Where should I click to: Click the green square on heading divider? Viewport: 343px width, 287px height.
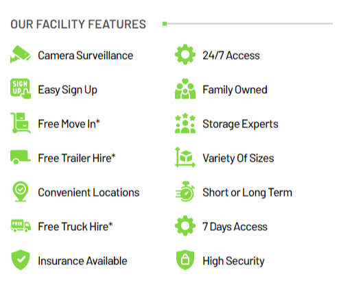coord(165,23)
